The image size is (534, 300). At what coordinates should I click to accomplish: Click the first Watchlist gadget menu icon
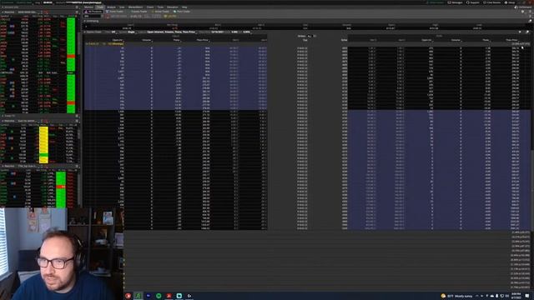tap(77, 12)
